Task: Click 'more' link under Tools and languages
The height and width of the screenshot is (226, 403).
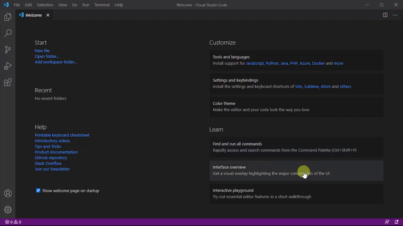Action: click(x=338, y=63)
